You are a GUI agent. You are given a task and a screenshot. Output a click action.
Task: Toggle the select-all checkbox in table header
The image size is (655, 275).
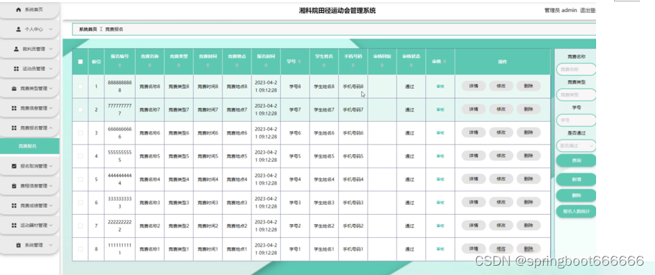tap(80, 62)
